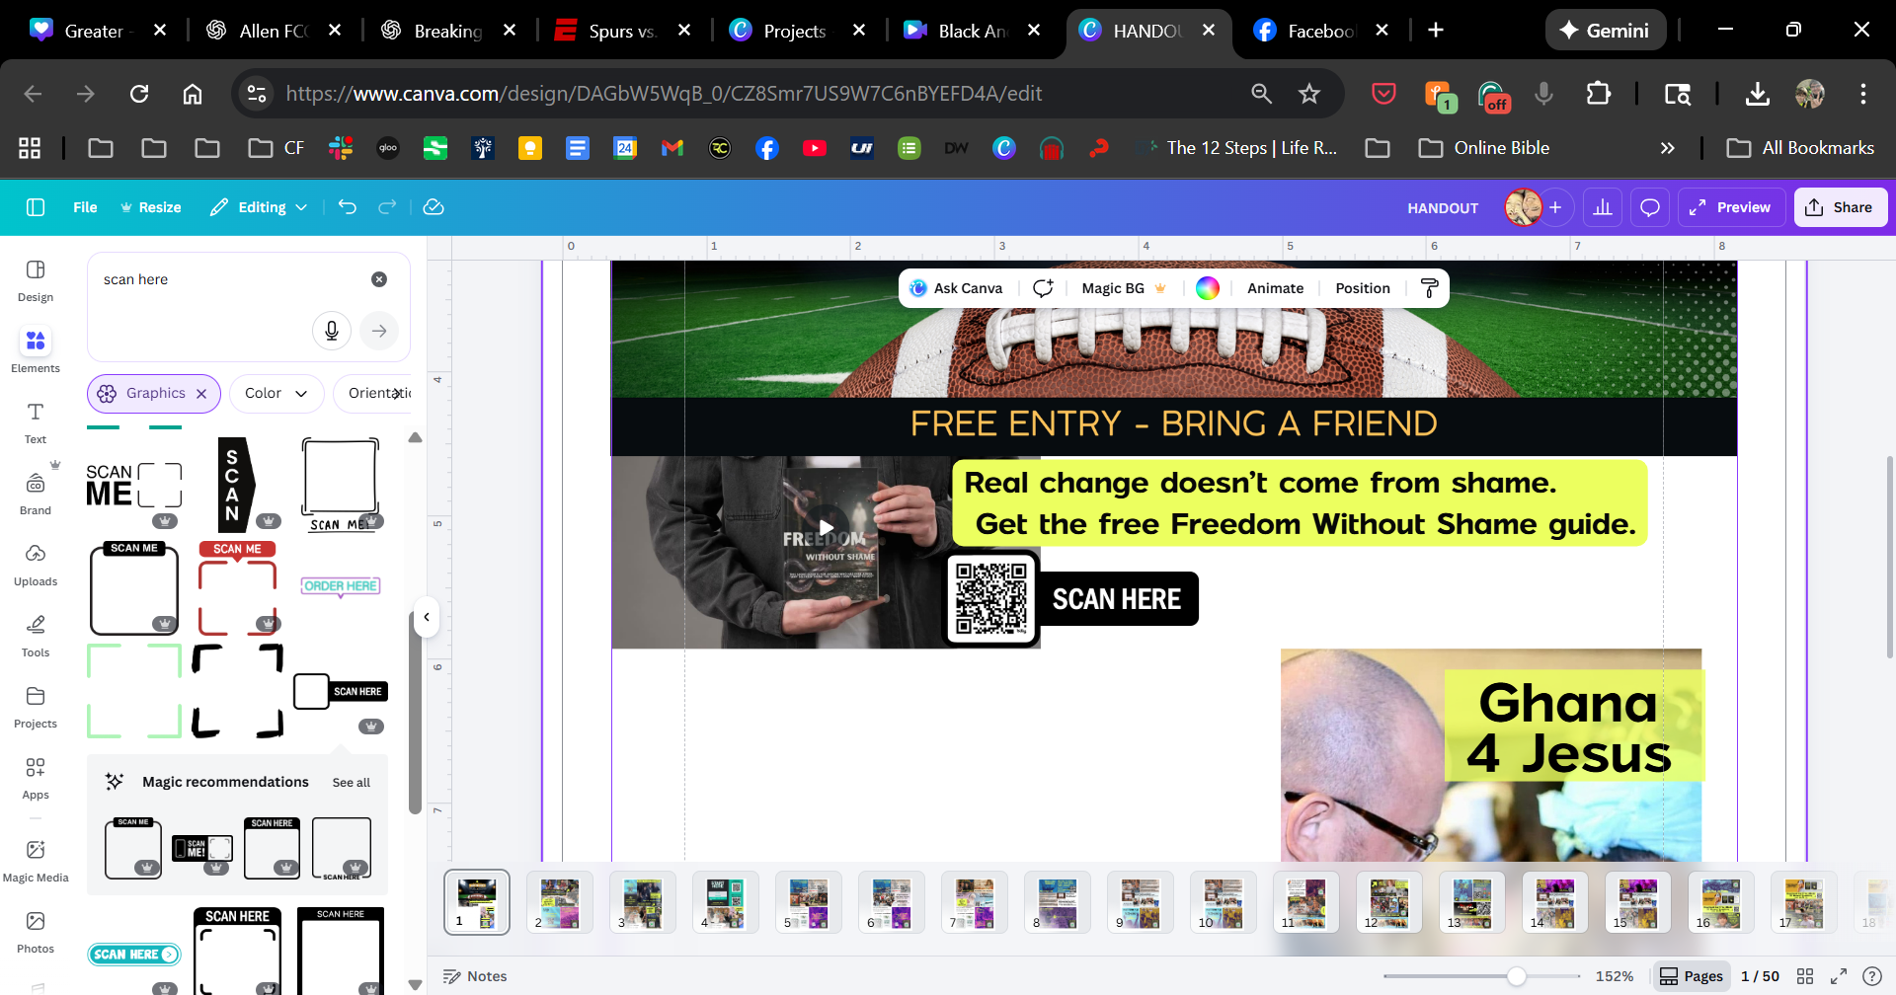This screenshot has height=995, width=1896.
Task: Open the Elements panel in sidebar
Action: pyautogui.click(x=36, y=350)
